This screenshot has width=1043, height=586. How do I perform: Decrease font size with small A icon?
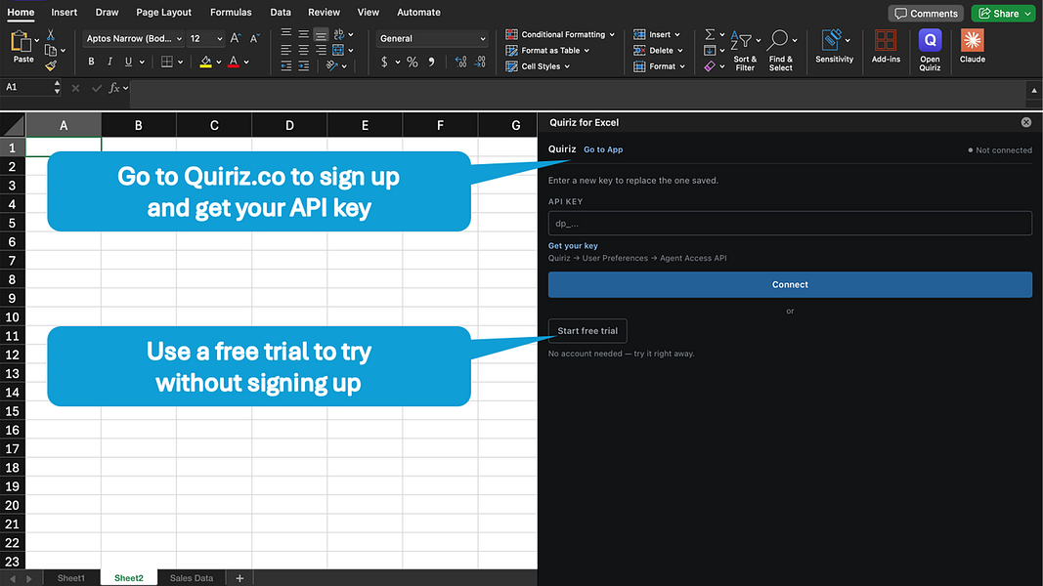pyautogui.click(x=254, y=38)
